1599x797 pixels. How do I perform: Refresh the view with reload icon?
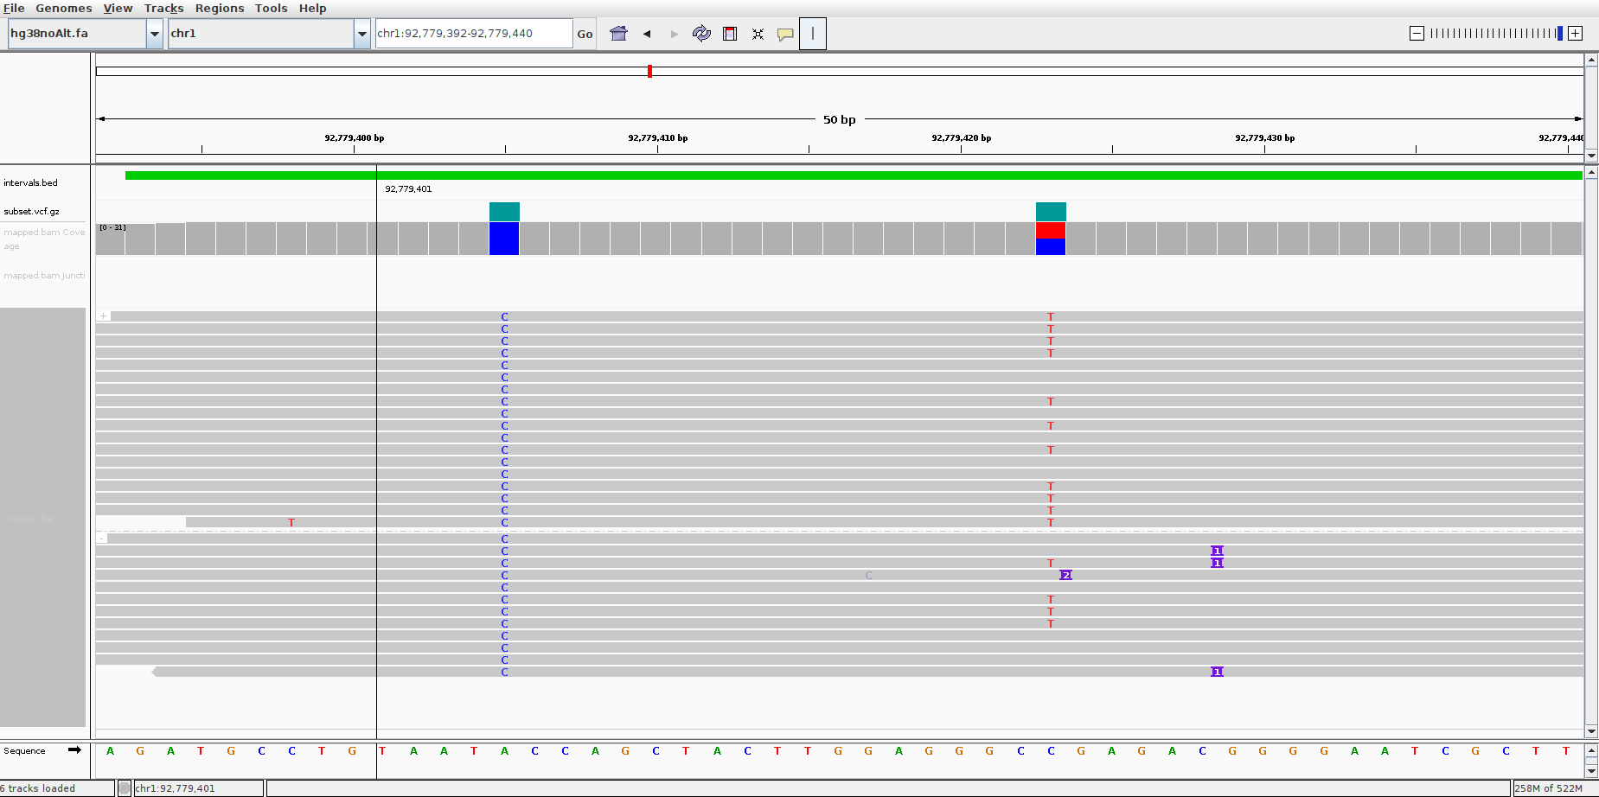[x=701, y=34]
